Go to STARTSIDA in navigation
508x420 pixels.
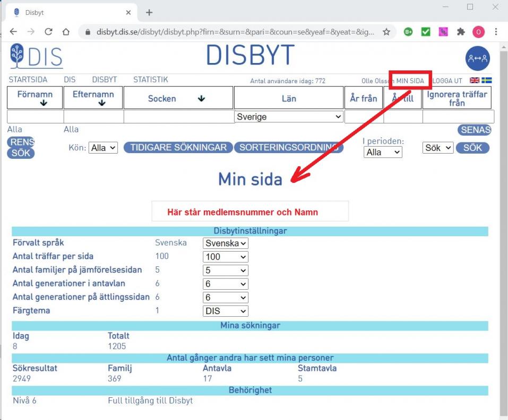pos(28,80)
